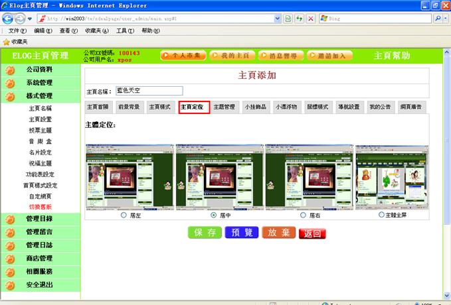Open the address bar dropdown arrow
Image resolution: width=451 pixels, height=305 pixels.
(x=278, y=19)
